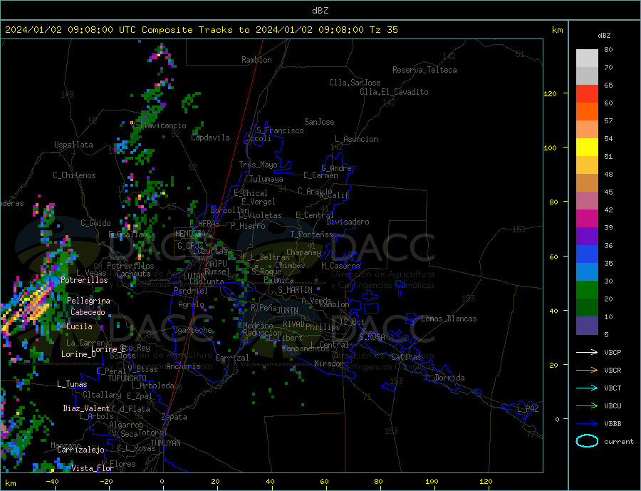Click the Lomas_Blancas map label
Image resolution: width=641 pixels, height=491 pixels.
tap(449, 319)
